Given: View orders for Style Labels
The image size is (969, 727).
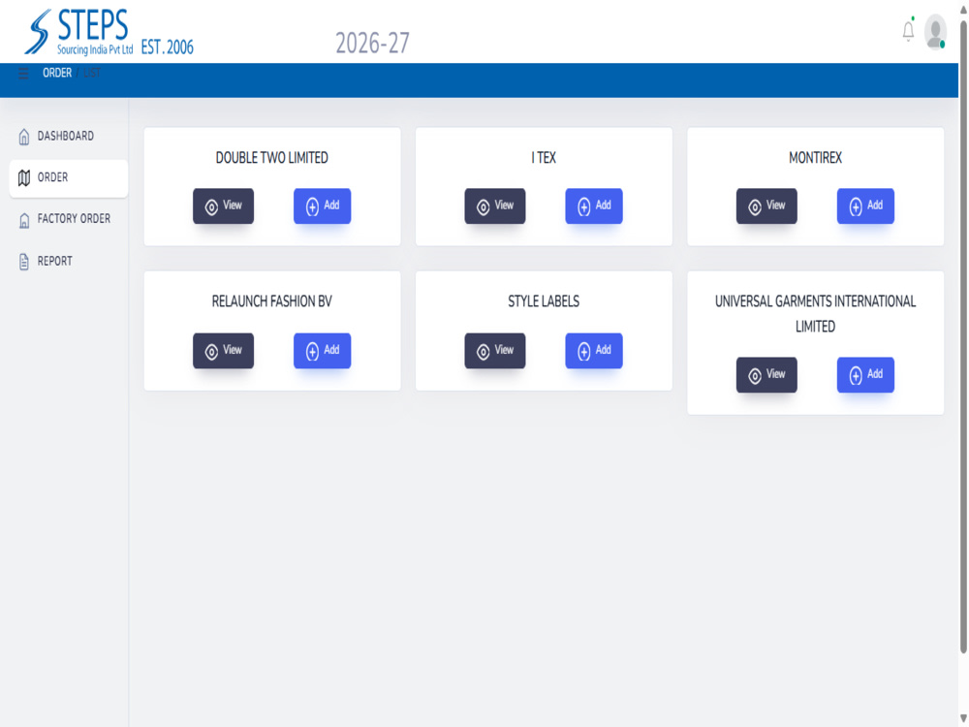Looking at the screenshot, I should (495, 351).
